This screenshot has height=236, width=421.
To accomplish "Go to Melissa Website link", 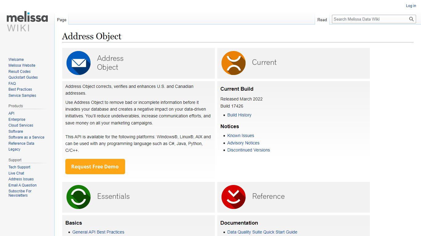I will point(22,65).
